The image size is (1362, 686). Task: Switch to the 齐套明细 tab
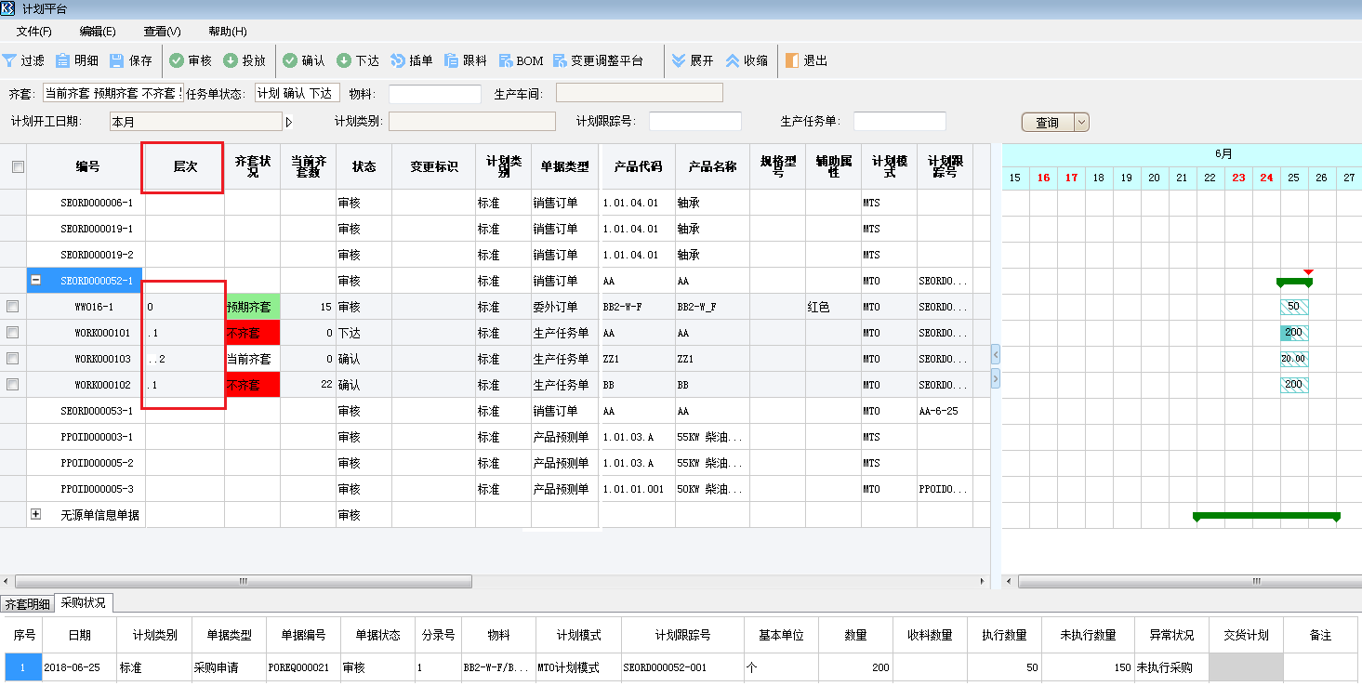click(28, 604)
